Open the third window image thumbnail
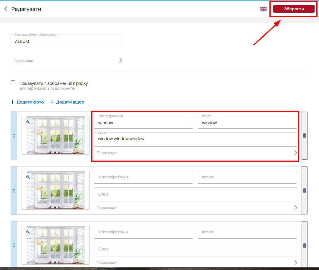 pos(55,245)
